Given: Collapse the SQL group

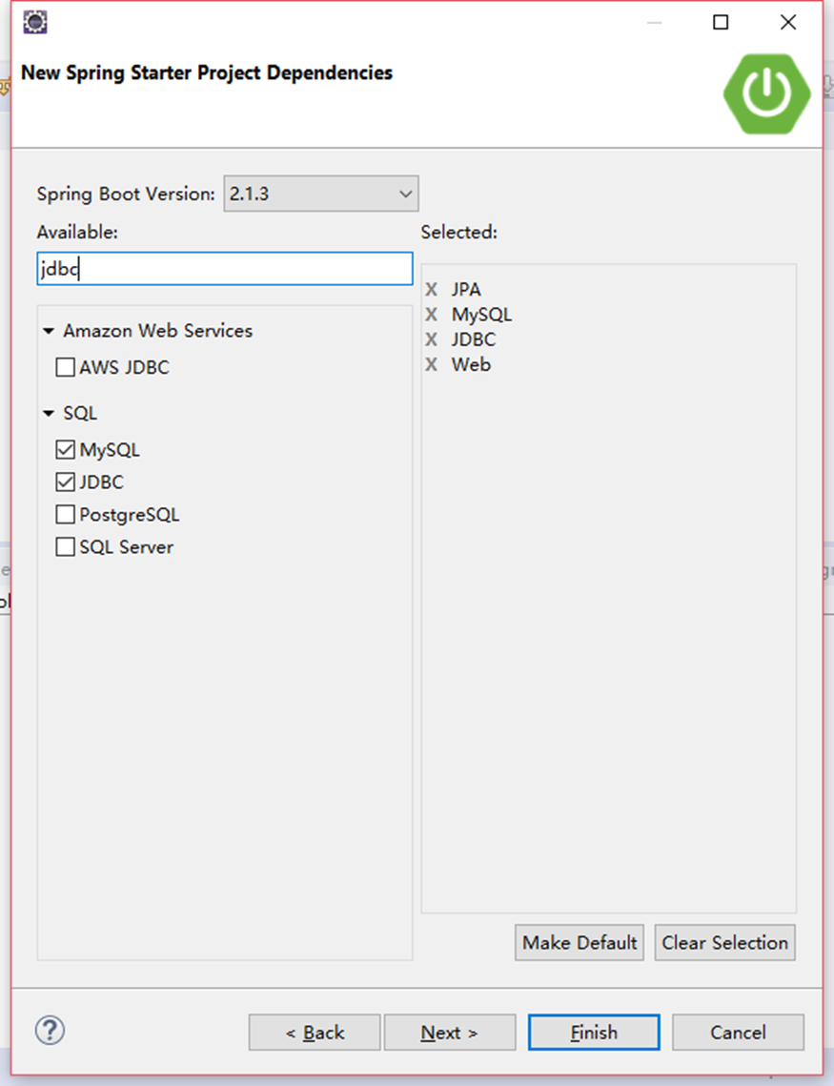Looking at the screenshot, I should click(49, 414).
